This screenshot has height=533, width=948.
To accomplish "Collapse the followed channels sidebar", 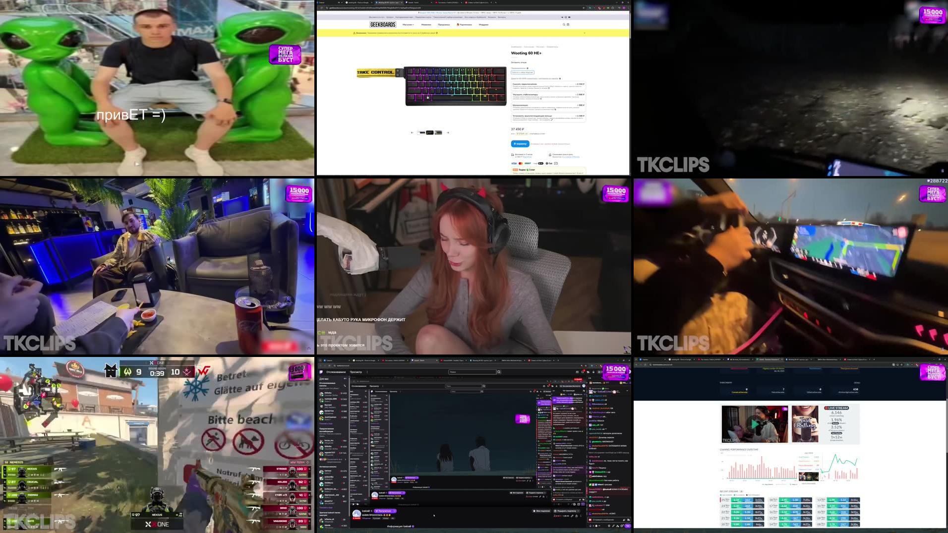I will [x=344, y=379].
